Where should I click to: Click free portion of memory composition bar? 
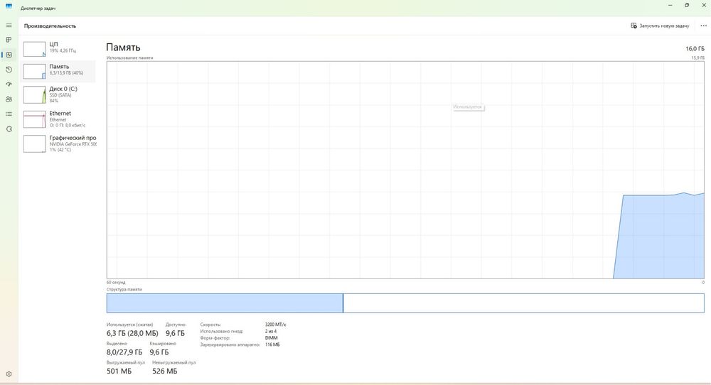tap(524, 303)
